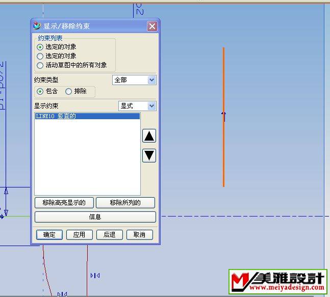Open constraint details with the 信息 button
The width and height of the screenshot is (330, 297).
(95, 217)
